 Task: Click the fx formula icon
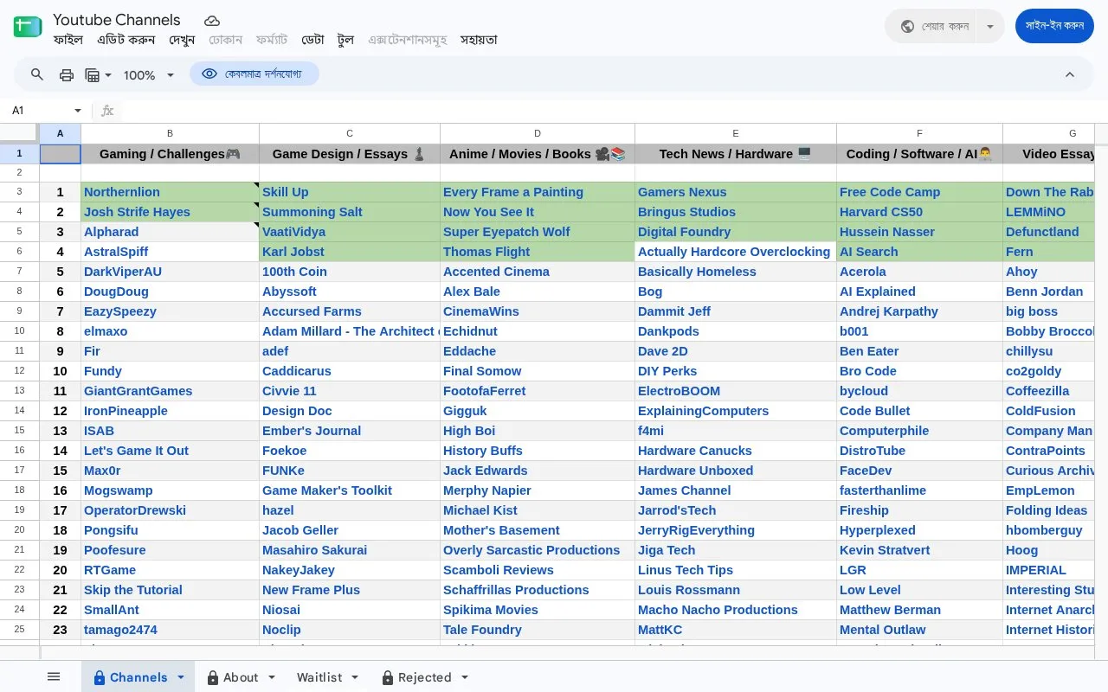107,111
